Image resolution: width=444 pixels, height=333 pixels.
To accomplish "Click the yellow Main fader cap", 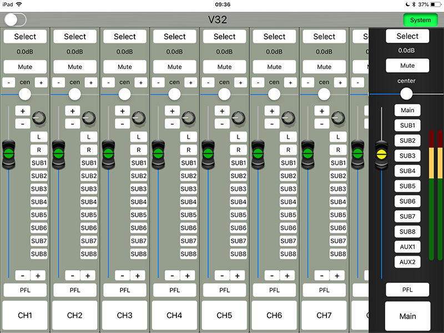I will tap(381, 150).
